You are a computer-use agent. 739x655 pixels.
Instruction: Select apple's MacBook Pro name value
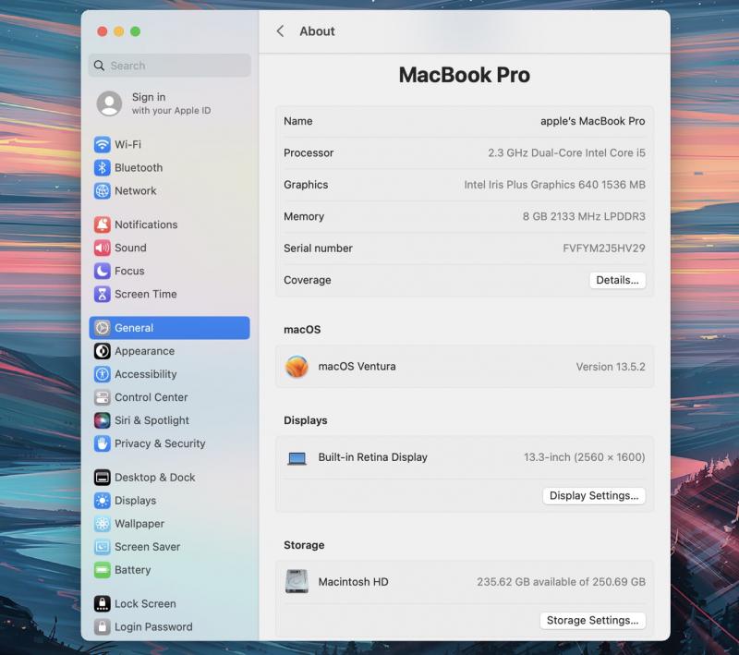pos(592,121)
